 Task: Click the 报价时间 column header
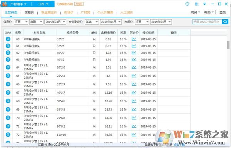[148, 33]
